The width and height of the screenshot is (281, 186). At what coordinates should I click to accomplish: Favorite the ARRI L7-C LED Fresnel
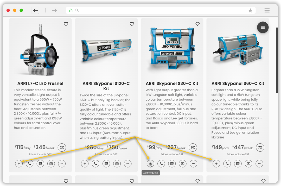coord(66,24)
